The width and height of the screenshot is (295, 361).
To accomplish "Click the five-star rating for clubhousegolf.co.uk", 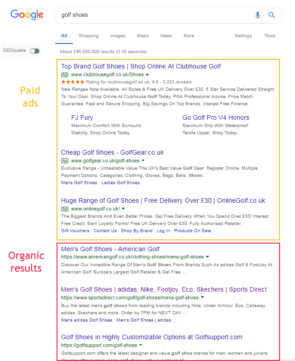I will (72, 82).
